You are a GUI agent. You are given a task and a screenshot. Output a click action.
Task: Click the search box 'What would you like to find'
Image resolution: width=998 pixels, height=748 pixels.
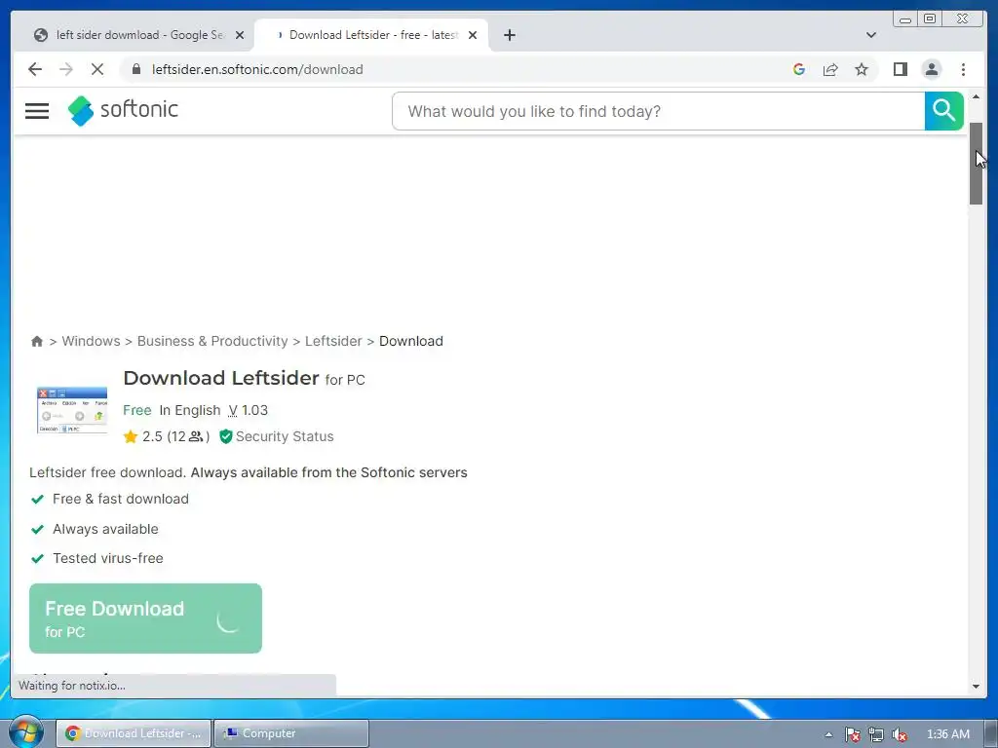658,111
